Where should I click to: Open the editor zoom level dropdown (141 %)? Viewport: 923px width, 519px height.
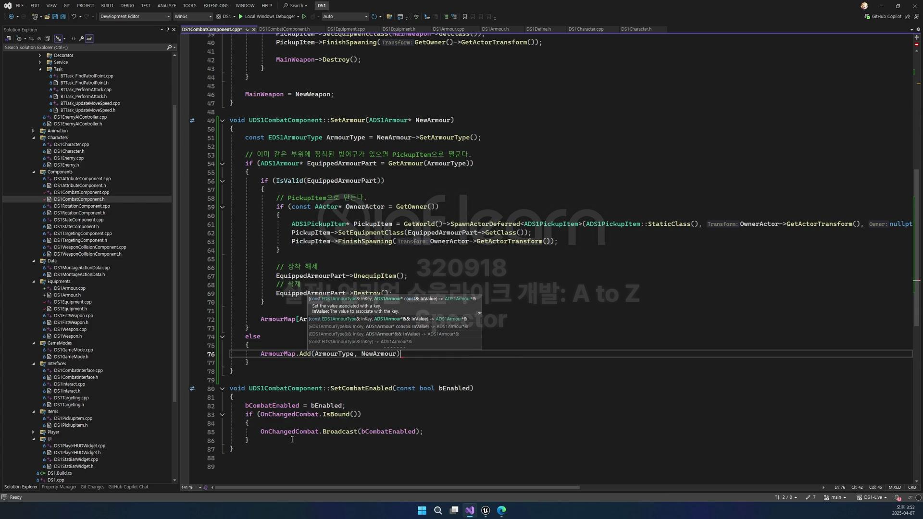[191, 487]
